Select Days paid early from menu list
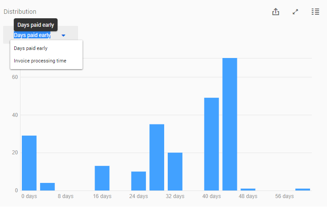This screenshot has width=327, height=207. 31,48
